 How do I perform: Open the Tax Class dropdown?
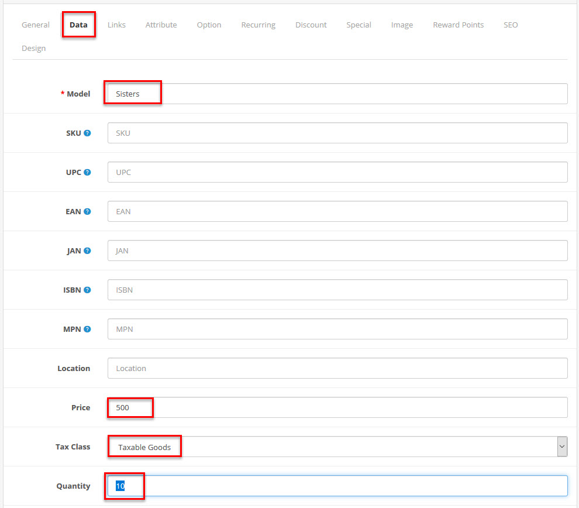561,446
